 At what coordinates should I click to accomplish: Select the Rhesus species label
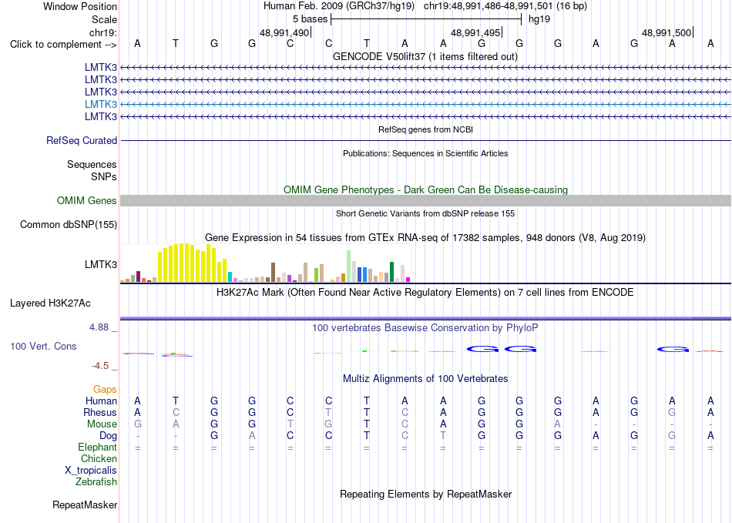pyautogui.click(x=100, y=412)
